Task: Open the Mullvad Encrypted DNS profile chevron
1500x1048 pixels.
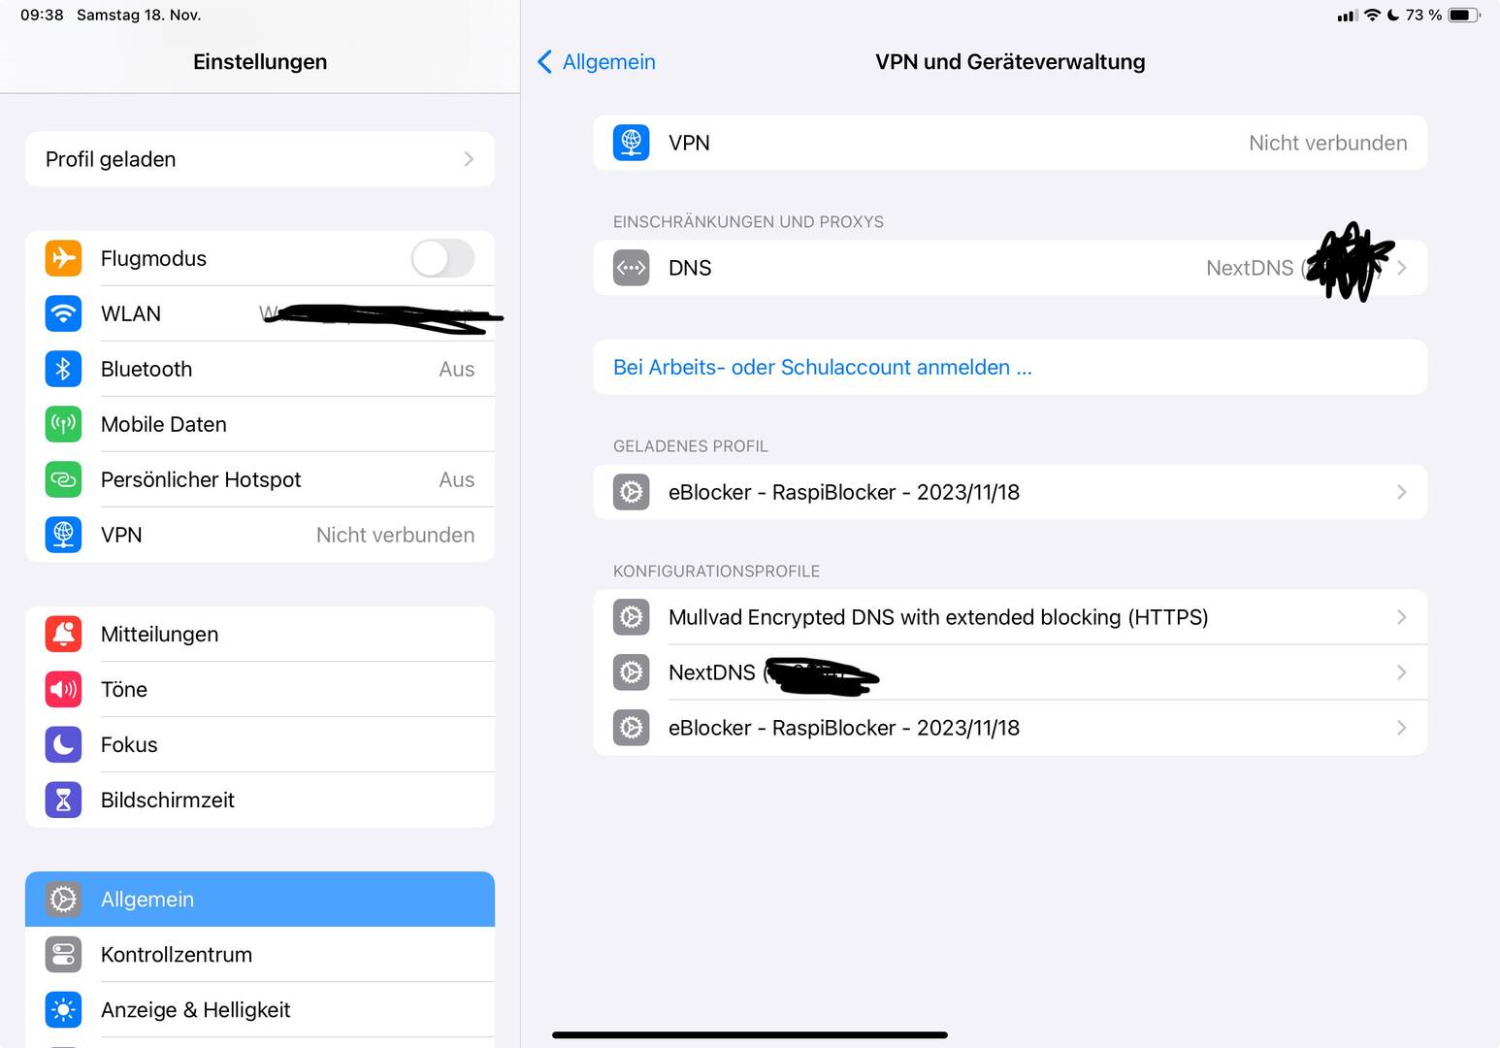Action: (x=1401, y=617)
